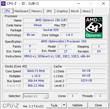Click the Name field AMD Opteron 150 (UP)
This screenshot has height=109, width=110.
(52, 20)
